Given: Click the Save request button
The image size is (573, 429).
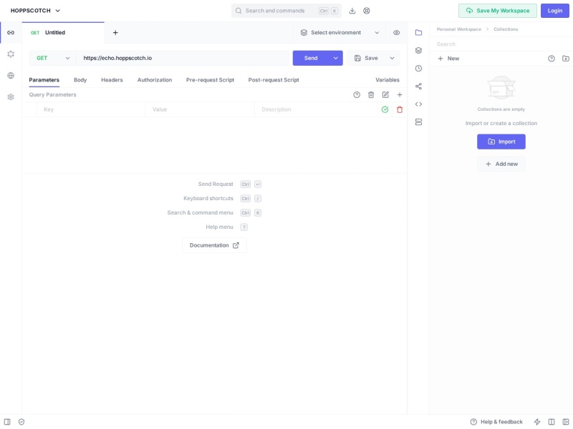Looking at the screenshot, I should click(x=366, y=58).
